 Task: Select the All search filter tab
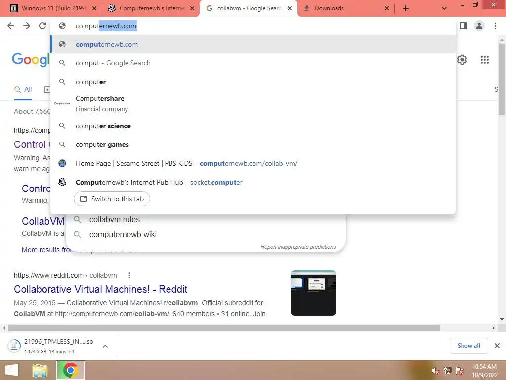[x=23, y=90]
